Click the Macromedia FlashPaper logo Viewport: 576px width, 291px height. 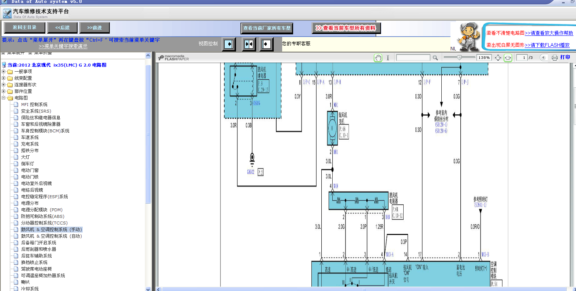pos(174,58)
